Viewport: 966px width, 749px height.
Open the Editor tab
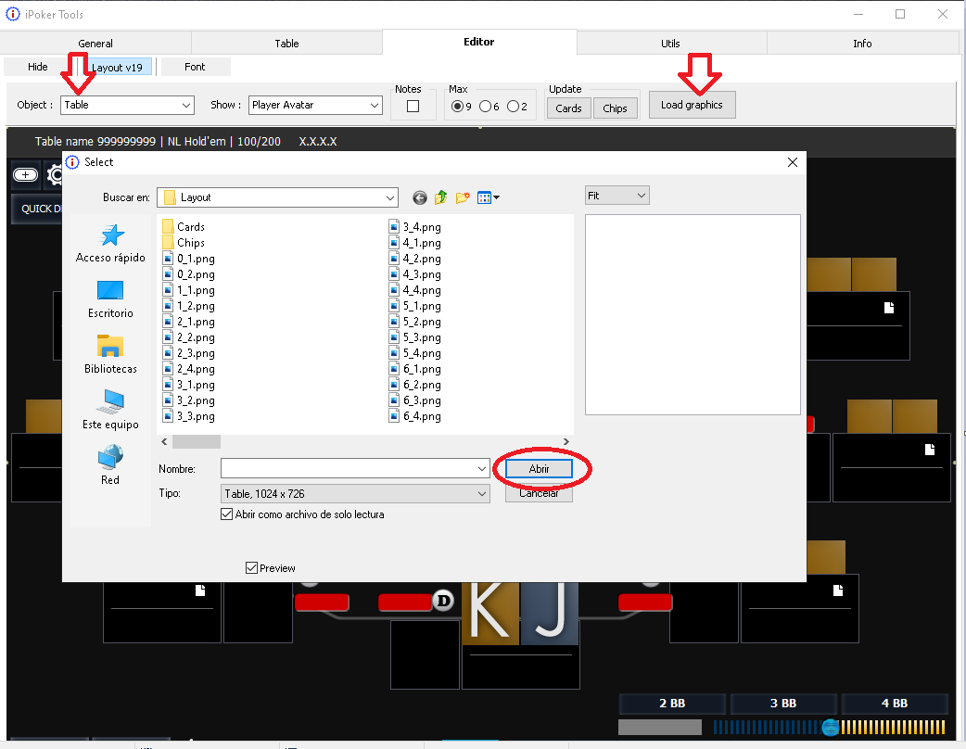pos(479,42)
